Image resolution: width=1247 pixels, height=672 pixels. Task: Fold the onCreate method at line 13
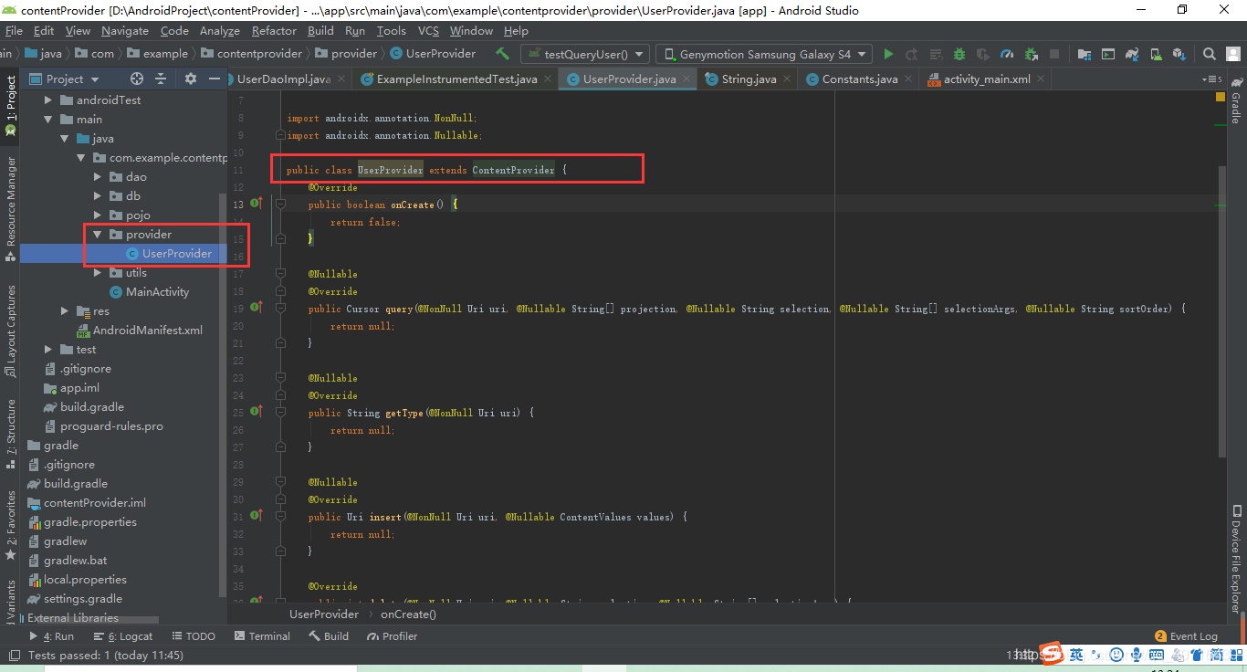pos(280,205)
